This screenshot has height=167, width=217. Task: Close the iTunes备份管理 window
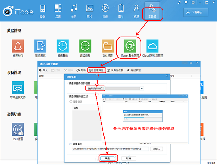point(197,63)
